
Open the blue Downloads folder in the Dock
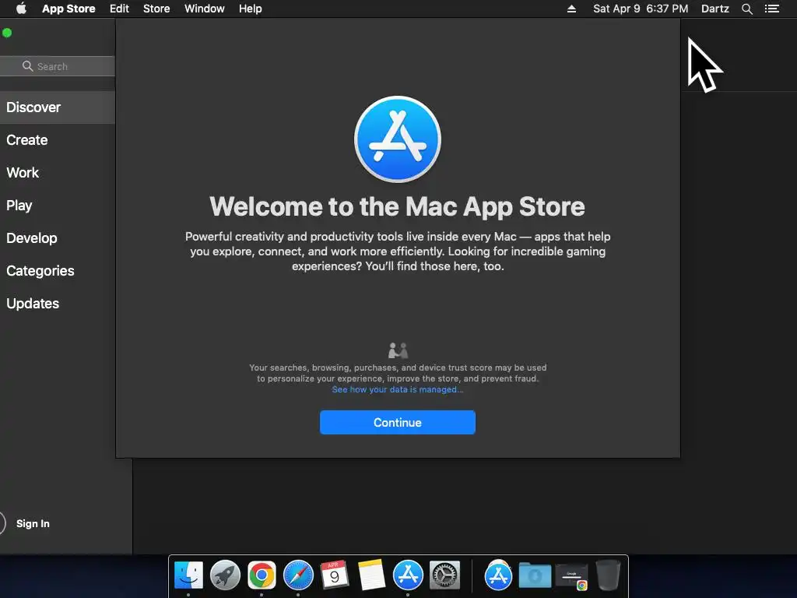click(x=535, y=575)
